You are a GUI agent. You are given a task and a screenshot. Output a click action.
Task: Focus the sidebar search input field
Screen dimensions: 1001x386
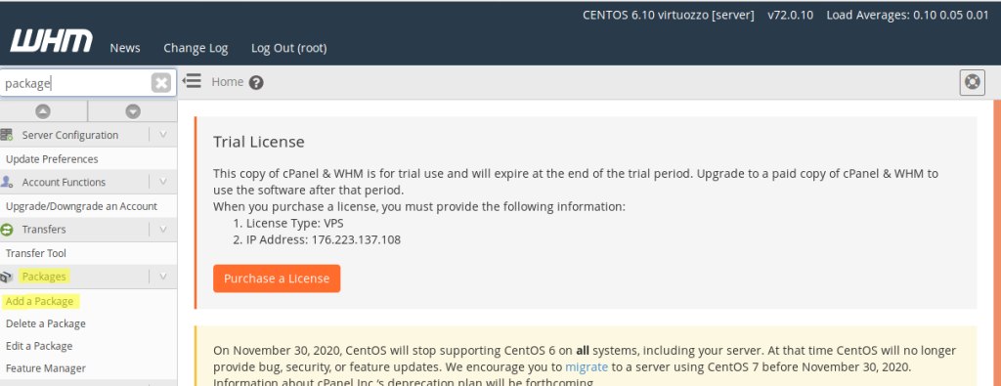(76, 83)
